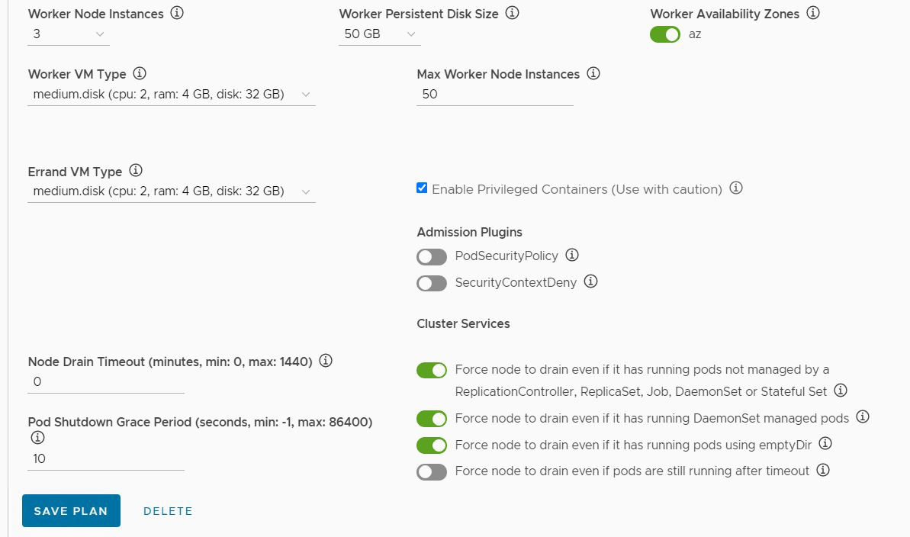Open the Worker Node Instances dropdown

click(69, 34)
